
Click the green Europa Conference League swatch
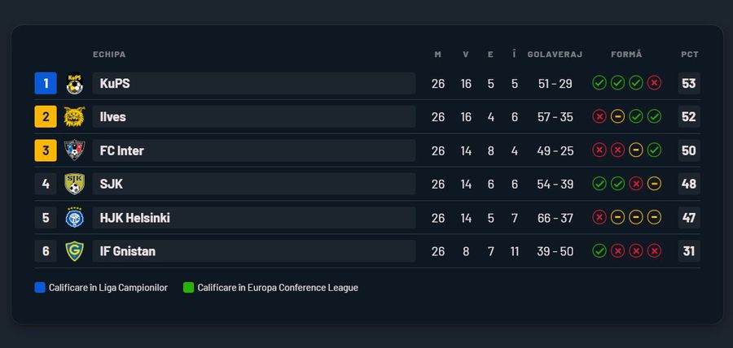click(188, 288)
